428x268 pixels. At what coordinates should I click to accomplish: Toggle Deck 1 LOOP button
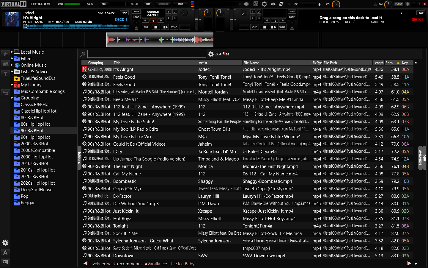(136, 17)
